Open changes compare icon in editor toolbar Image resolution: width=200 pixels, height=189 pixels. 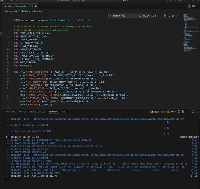tap(189, 6)
